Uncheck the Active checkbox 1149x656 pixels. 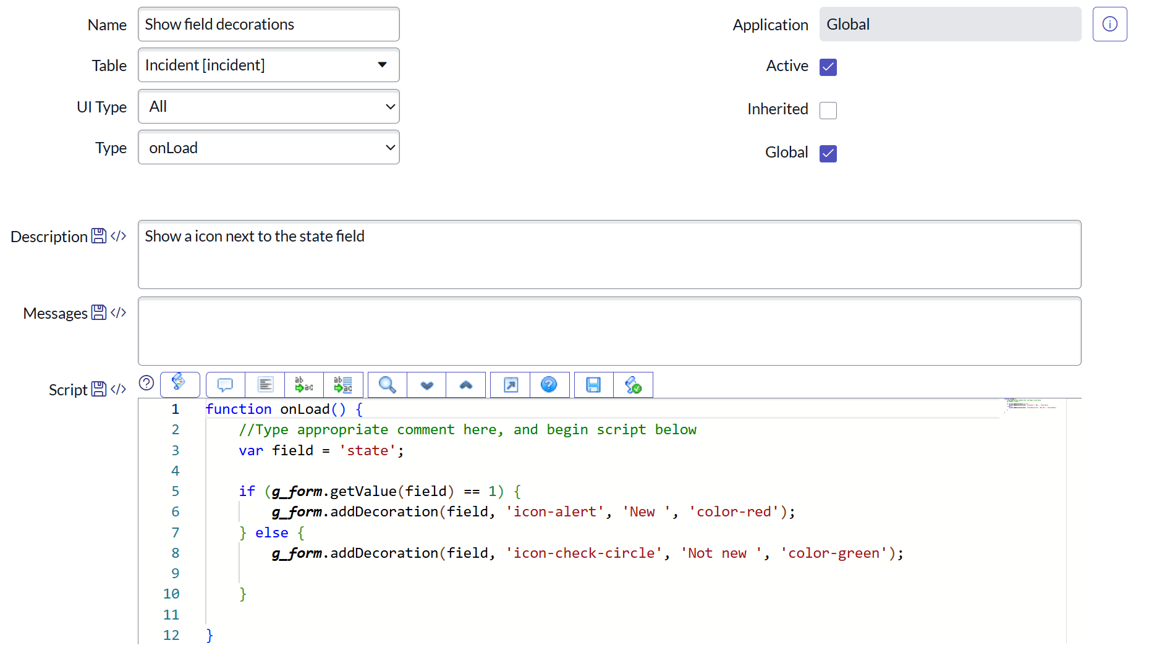(x=828, y=67)
